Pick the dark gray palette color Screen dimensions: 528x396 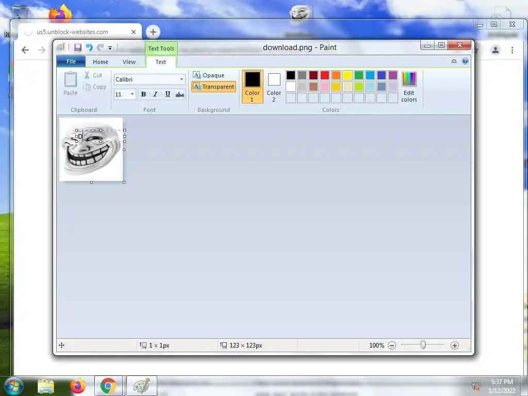[x=302, y=75]
